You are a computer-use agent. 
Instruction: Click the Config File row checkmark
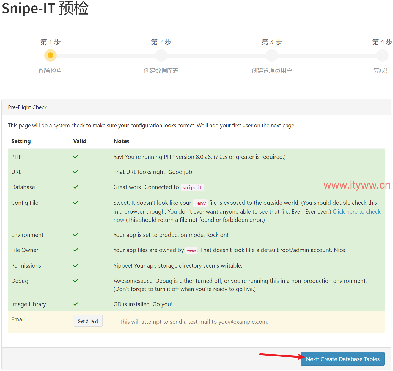(76, 203)
